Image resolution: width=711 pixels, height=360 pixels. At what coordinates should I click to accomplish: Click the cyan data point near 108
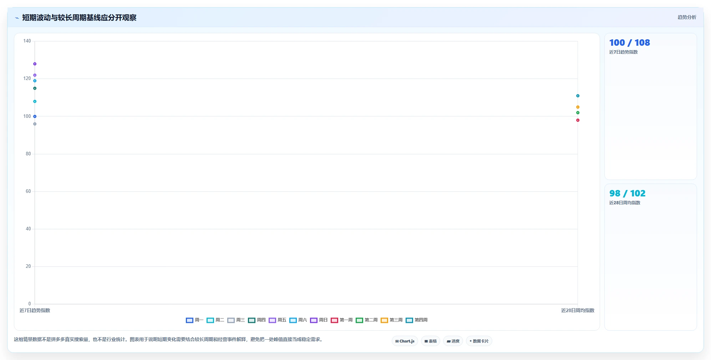click(35, 101)
